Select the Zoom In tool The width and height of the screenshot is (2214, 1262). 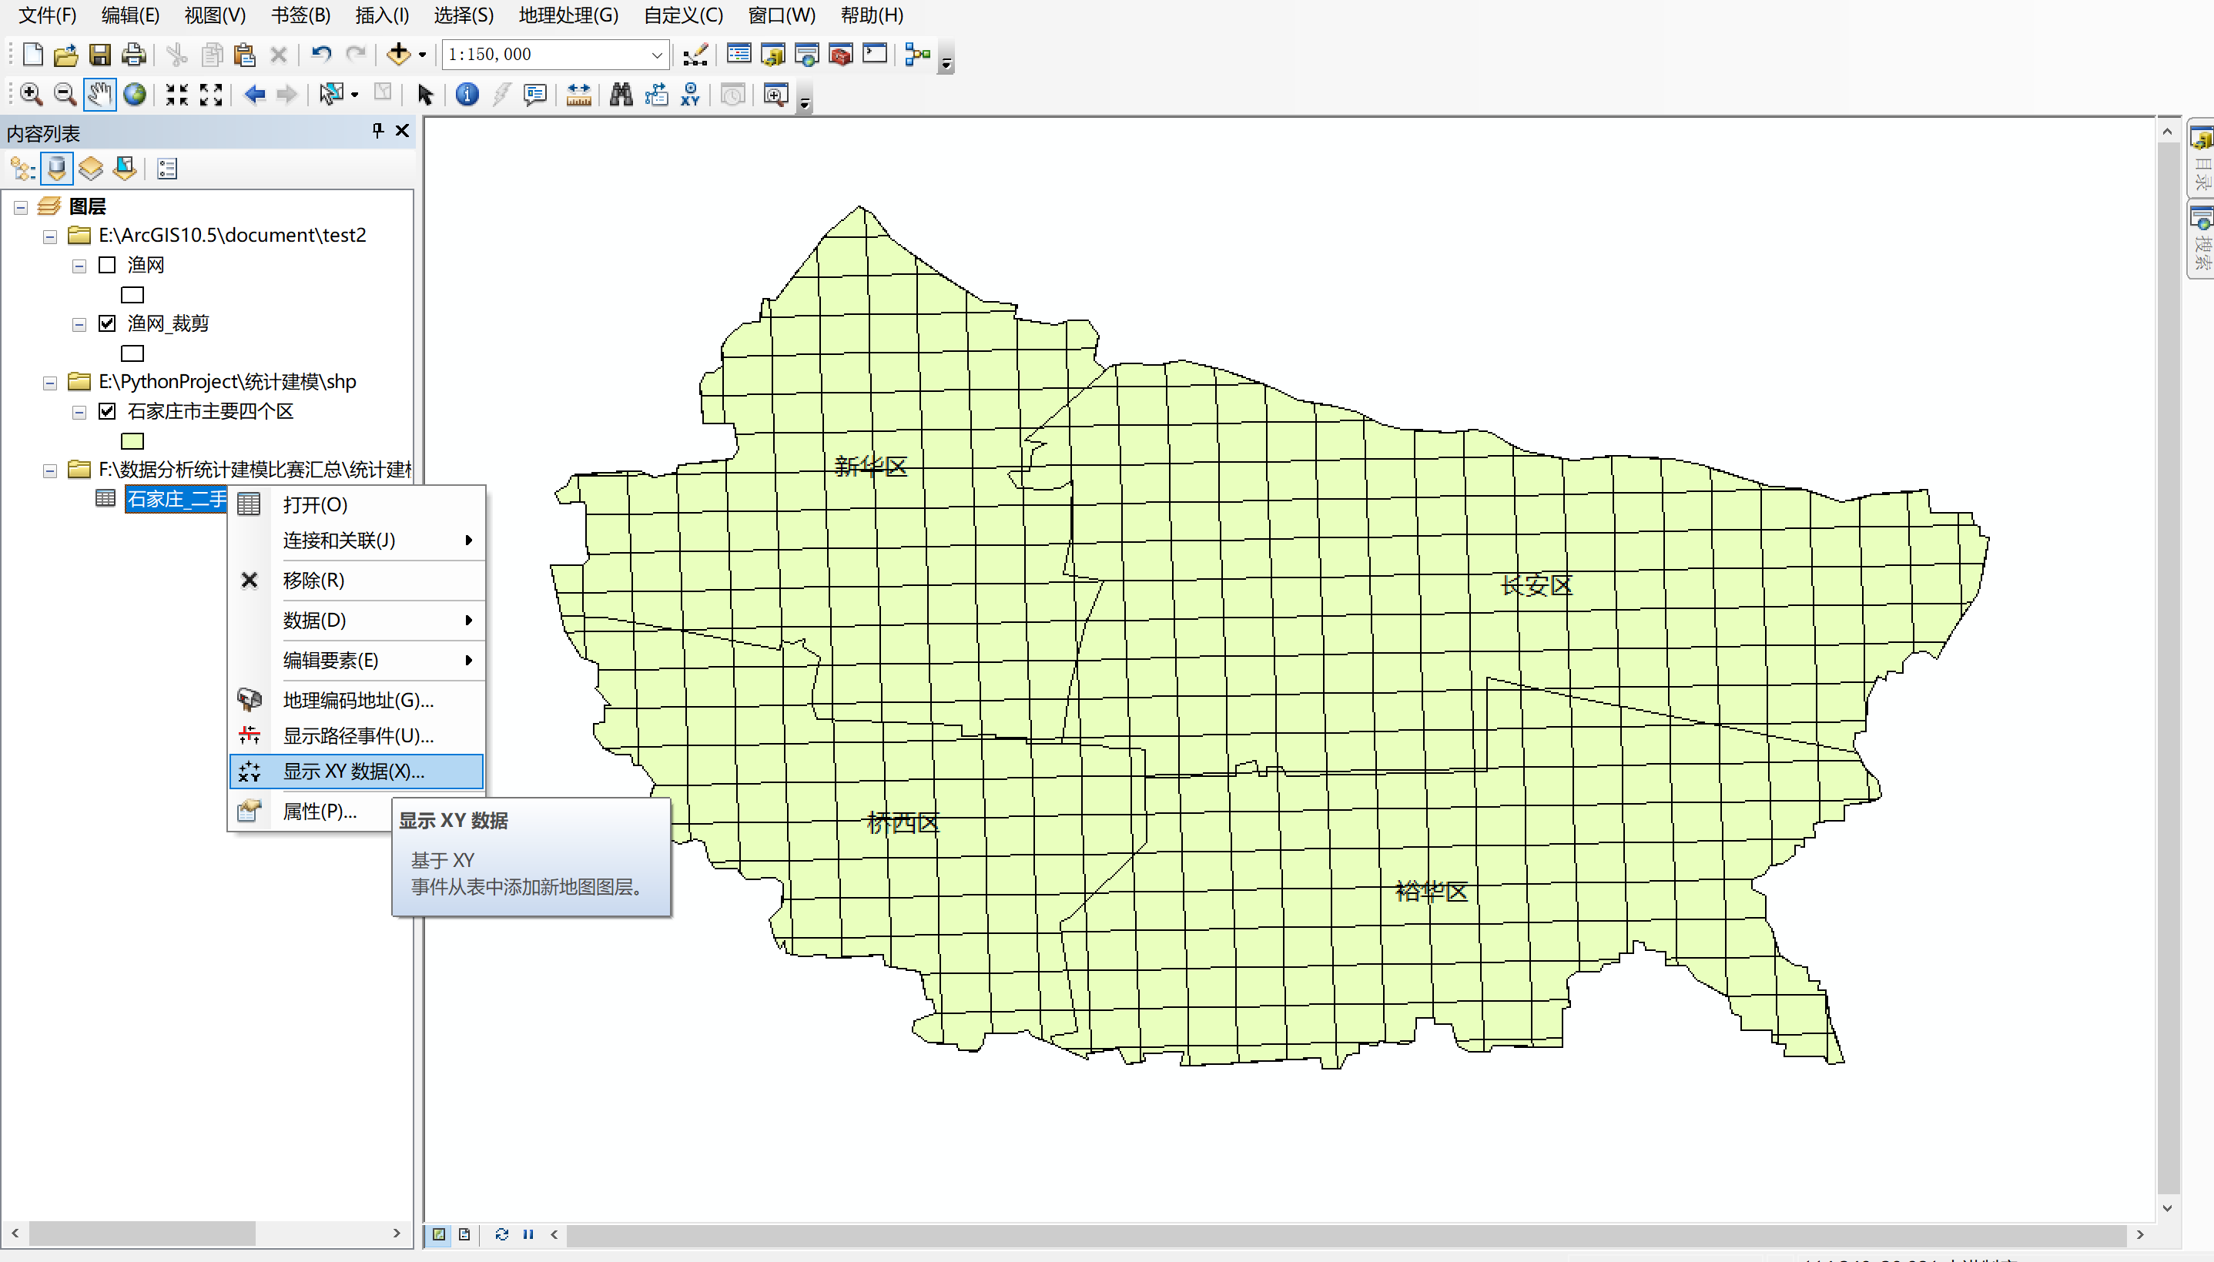point(30,94)
